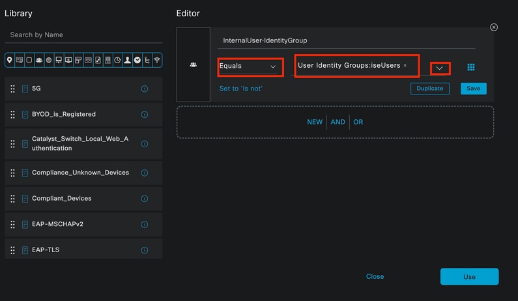Filter library by single user icon
Screen dimensions: 518x301
click(128, 60)
